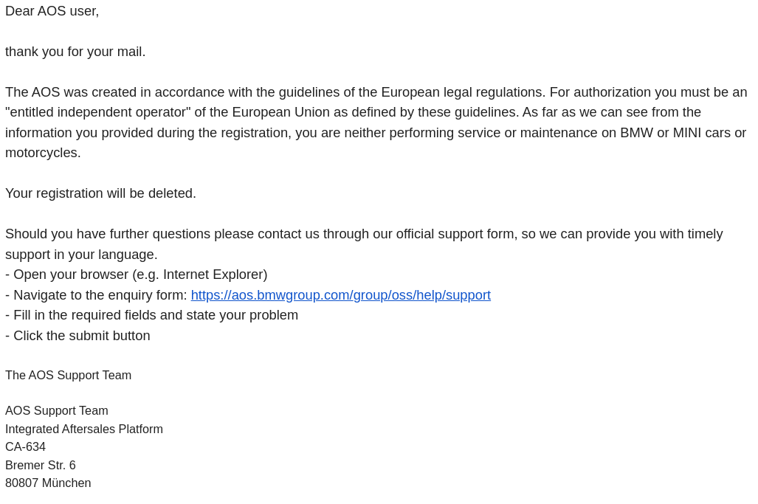This screenshot has height=504, width=758.
Task: Click the '80807 München' city line
Action: pos(48,483)
